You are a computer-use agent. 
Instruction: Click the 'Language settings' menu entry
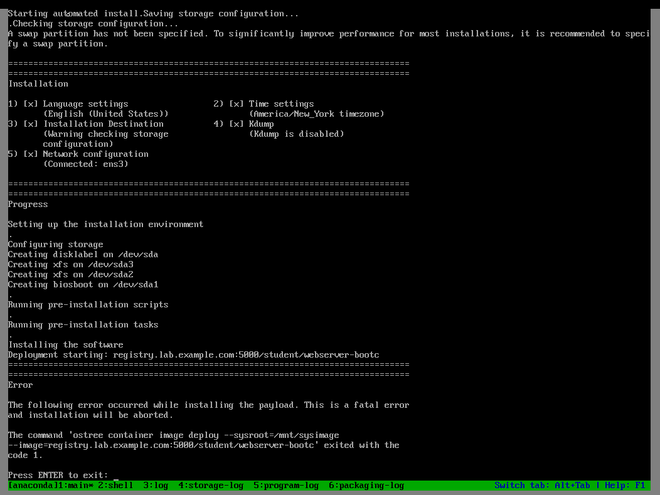(85, 104)
